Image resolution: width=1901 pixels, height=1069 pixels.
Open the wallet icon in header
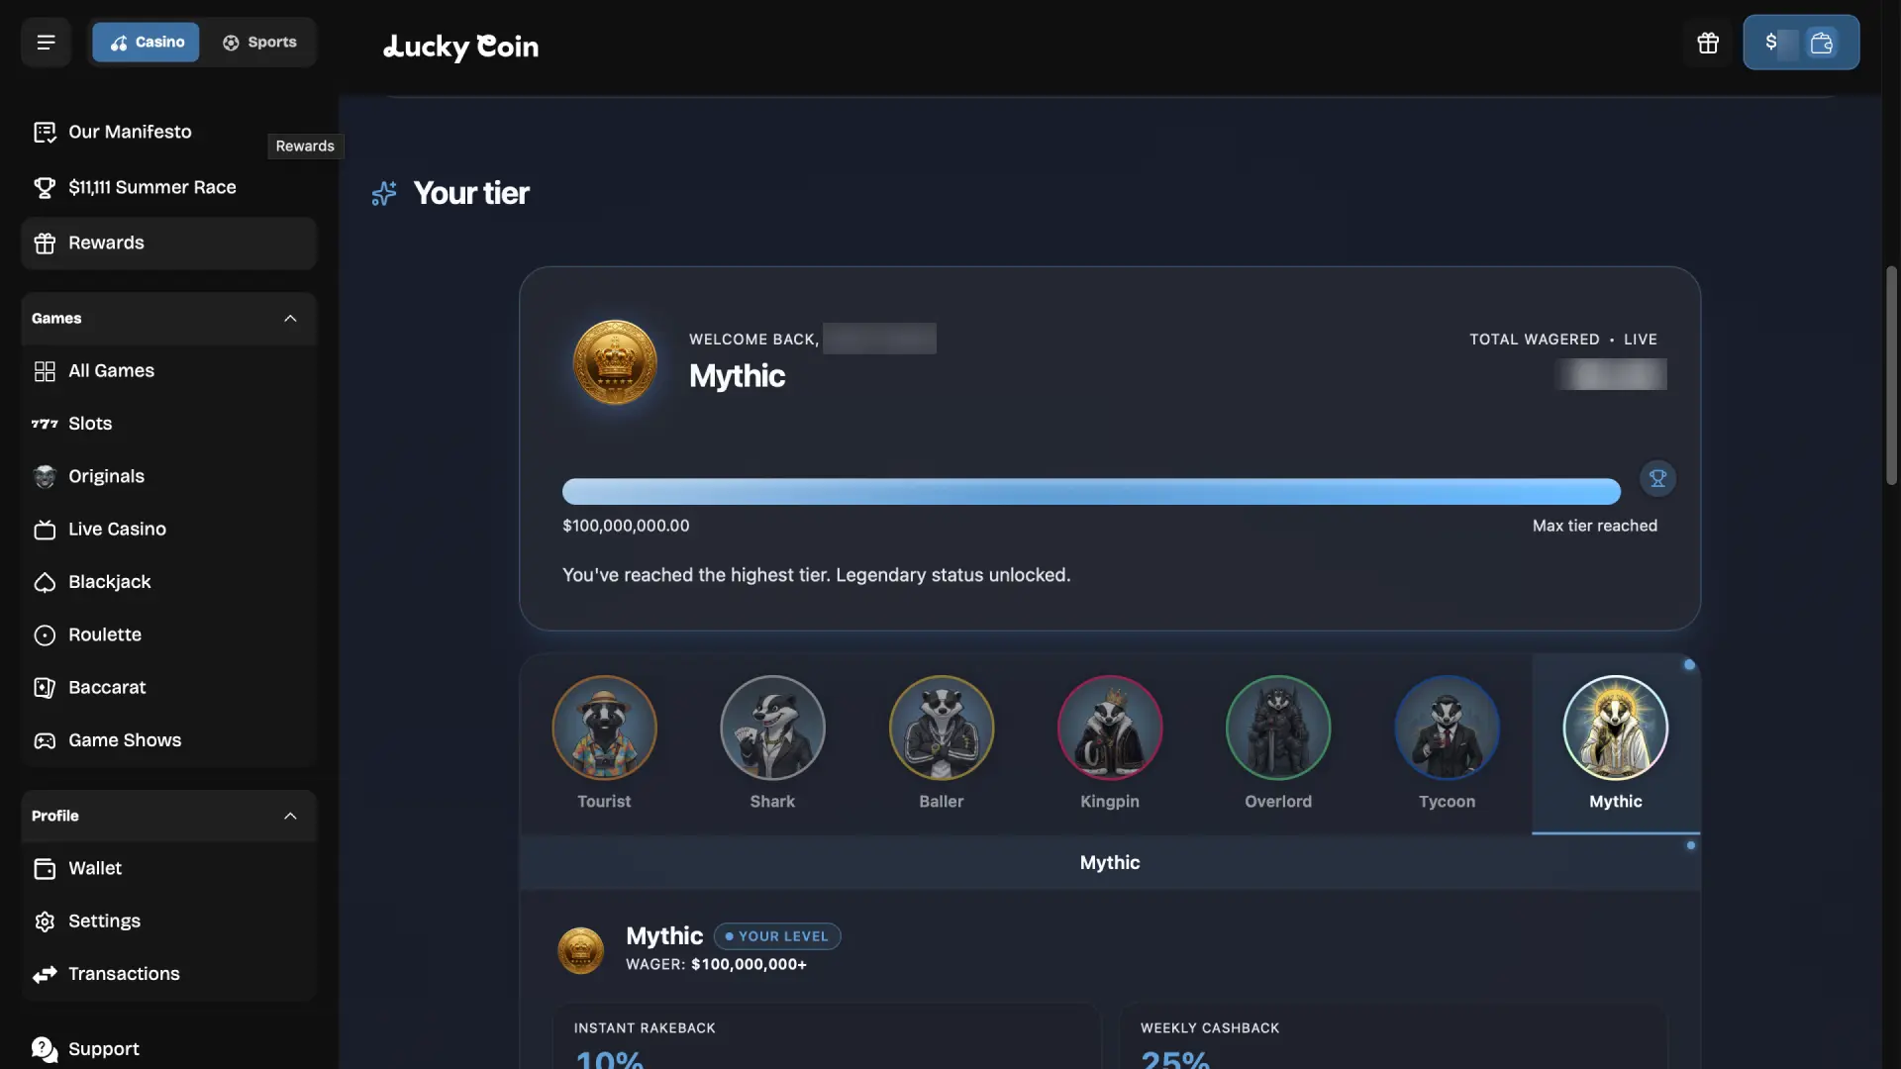click(1822, 43)
